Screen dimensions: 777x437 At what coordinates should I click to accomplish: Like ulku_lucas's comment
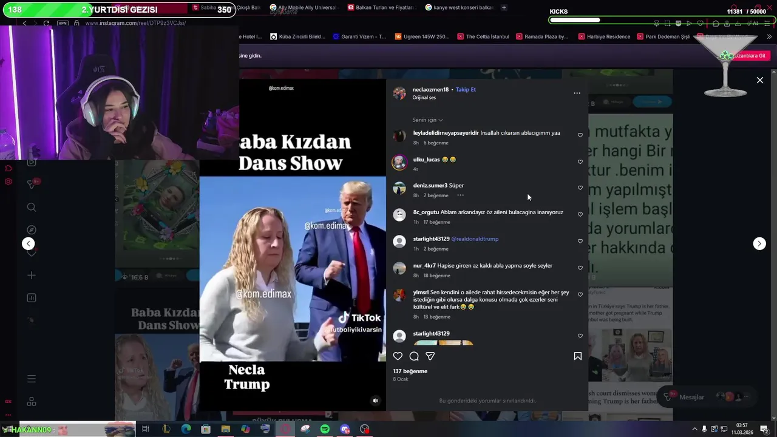580,162
